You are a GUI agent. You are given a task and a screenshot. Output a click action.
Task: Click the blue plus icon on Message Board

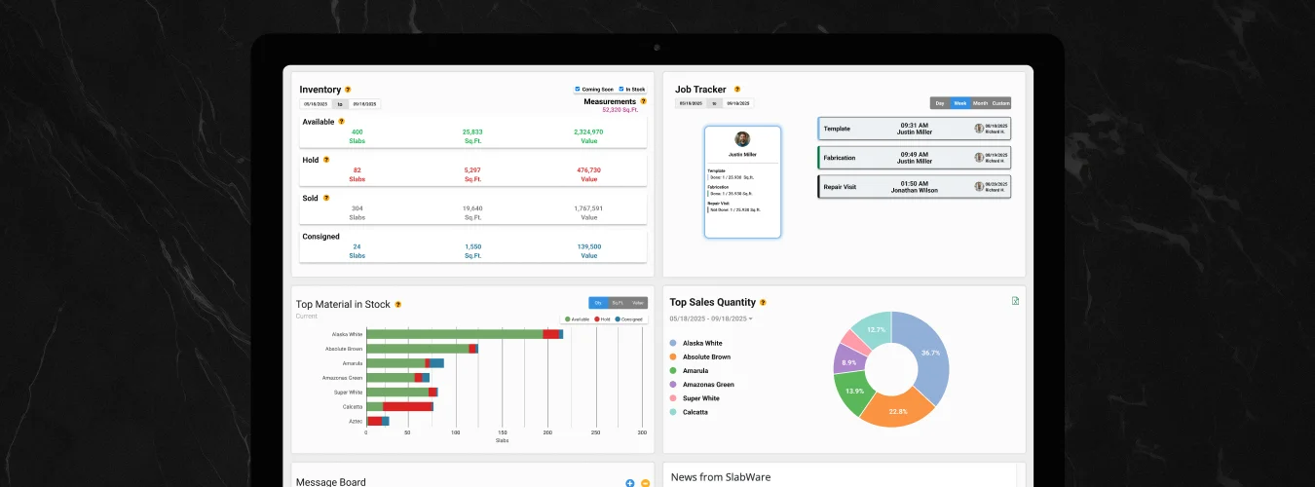[630, 483]
